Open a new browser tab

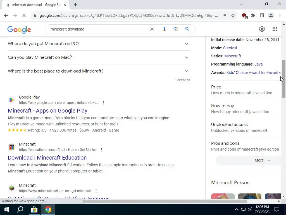[75, 5]
